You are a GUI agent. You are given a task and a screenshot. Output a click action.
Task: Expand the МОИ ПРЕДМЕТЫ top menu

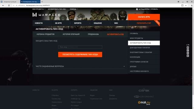click(39, 9)
